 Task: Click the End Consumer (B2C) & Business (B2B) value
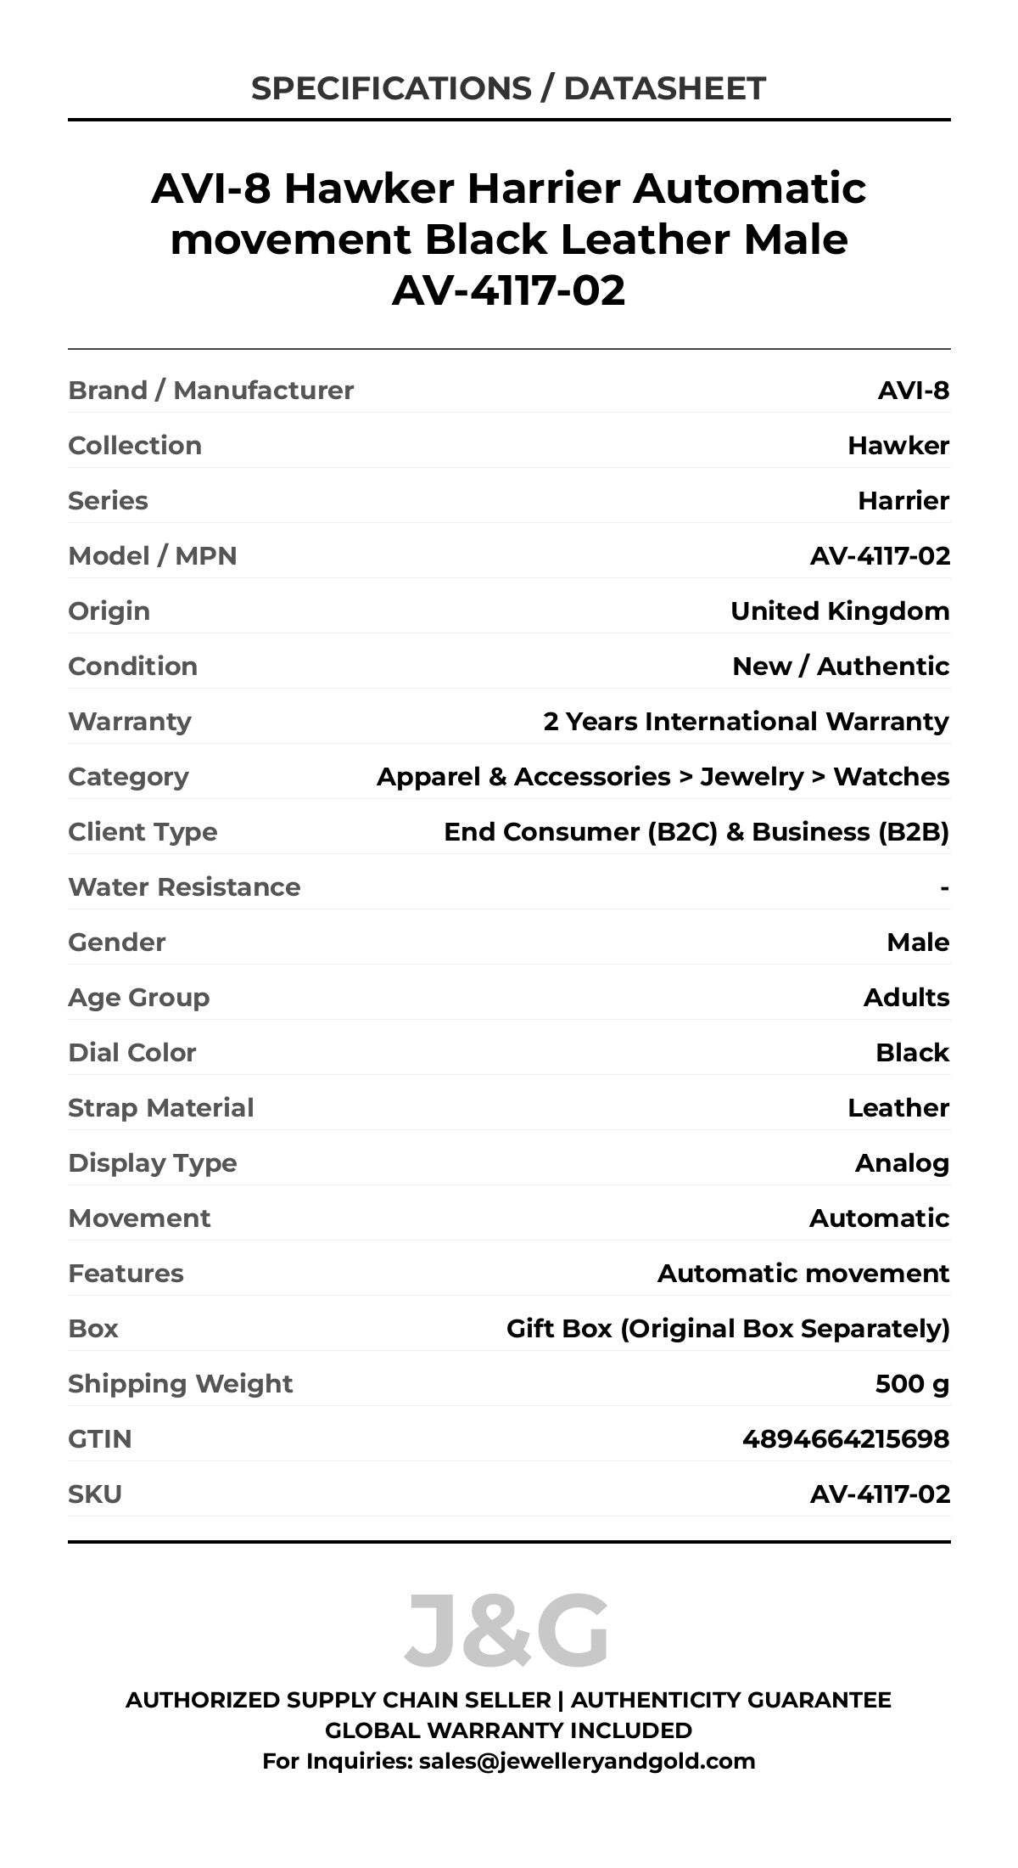pos(696,831)
